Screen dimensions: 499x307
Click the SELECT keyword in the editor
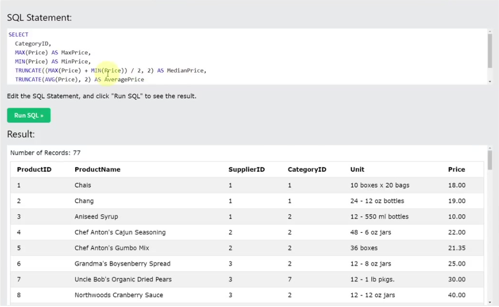coord(18,35)
